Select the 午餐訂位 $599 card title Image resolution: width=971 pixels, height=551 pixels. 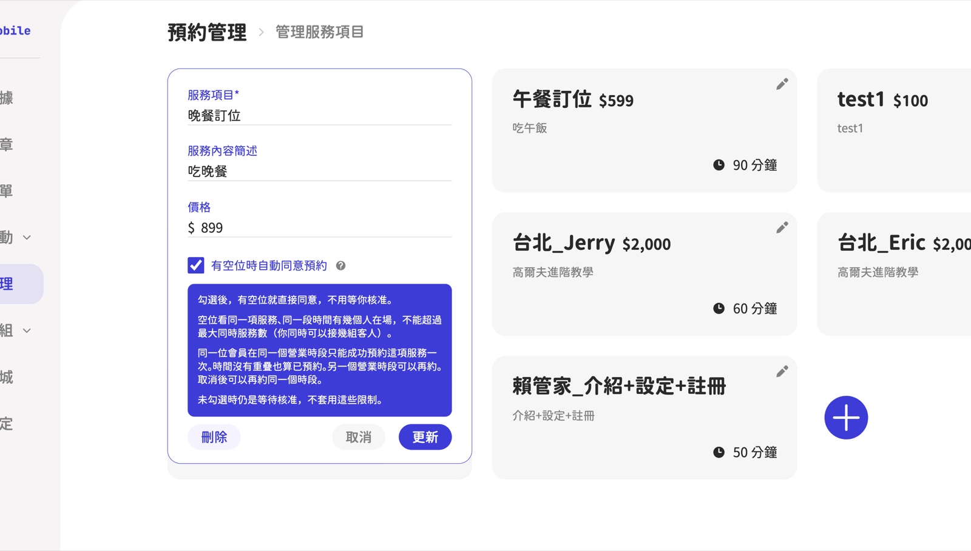pos(573,99)
